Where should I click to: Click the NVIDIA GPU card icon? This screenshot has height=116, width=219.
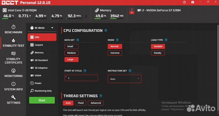(139, 10)
